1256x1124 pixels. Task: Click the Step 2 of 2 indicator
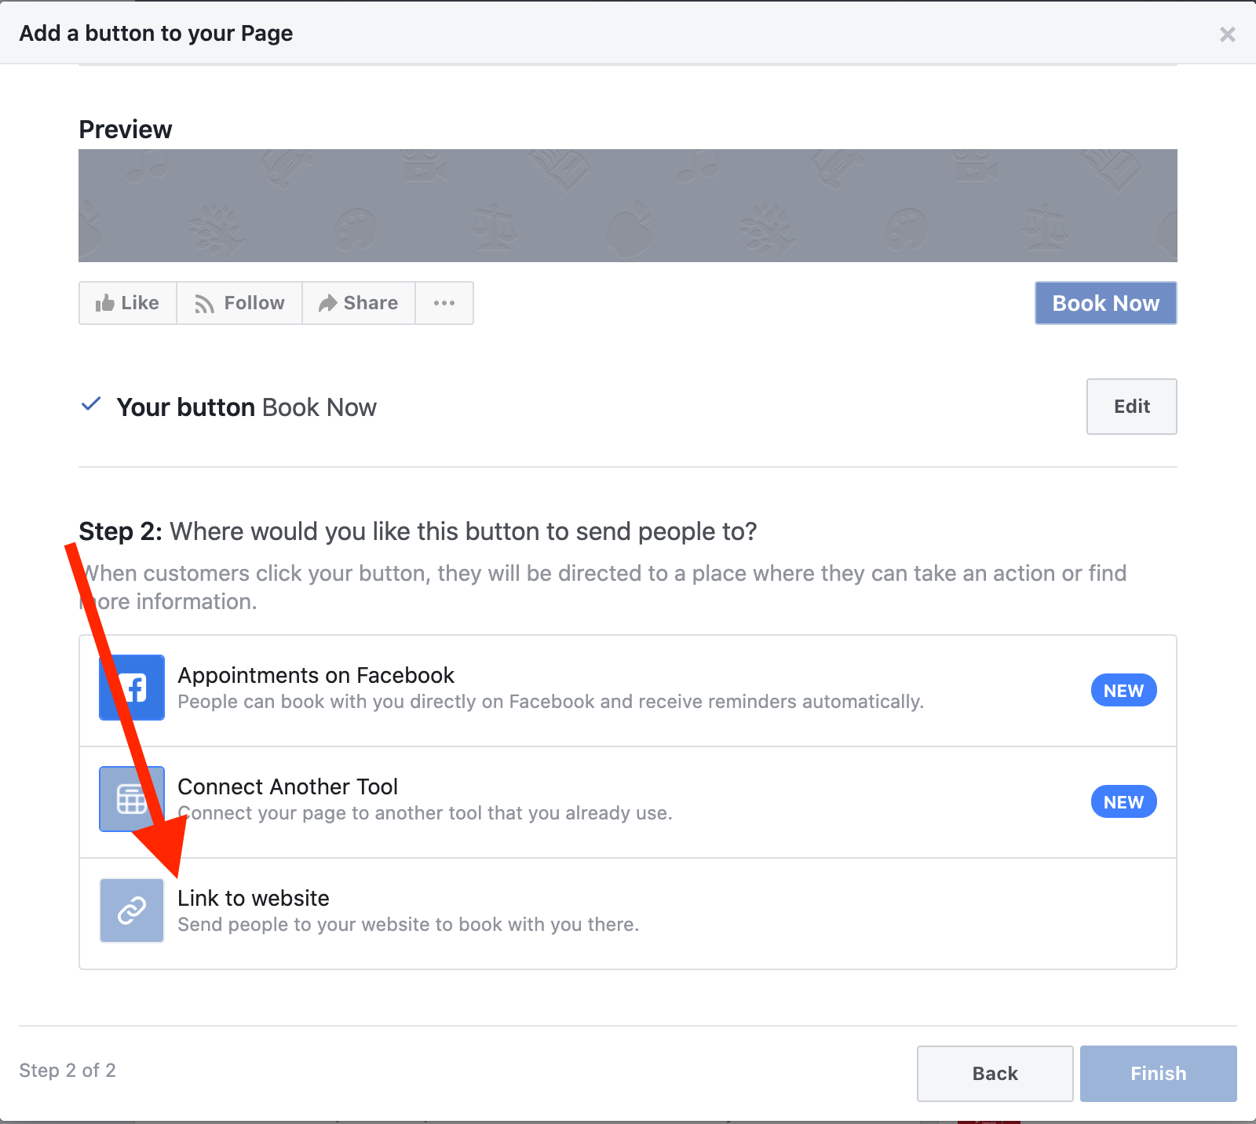(x=68, y=1071)
